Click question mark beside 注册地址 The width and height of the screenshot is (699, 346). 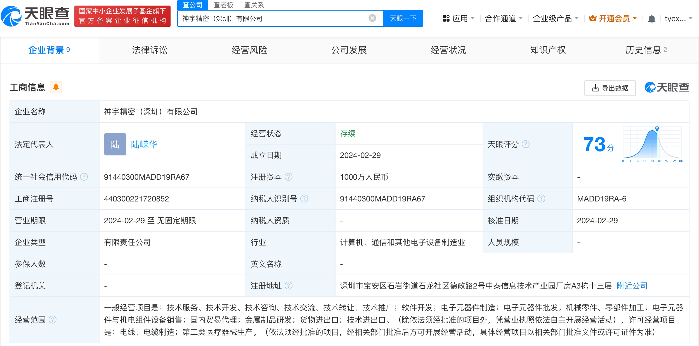coord(289,286)
